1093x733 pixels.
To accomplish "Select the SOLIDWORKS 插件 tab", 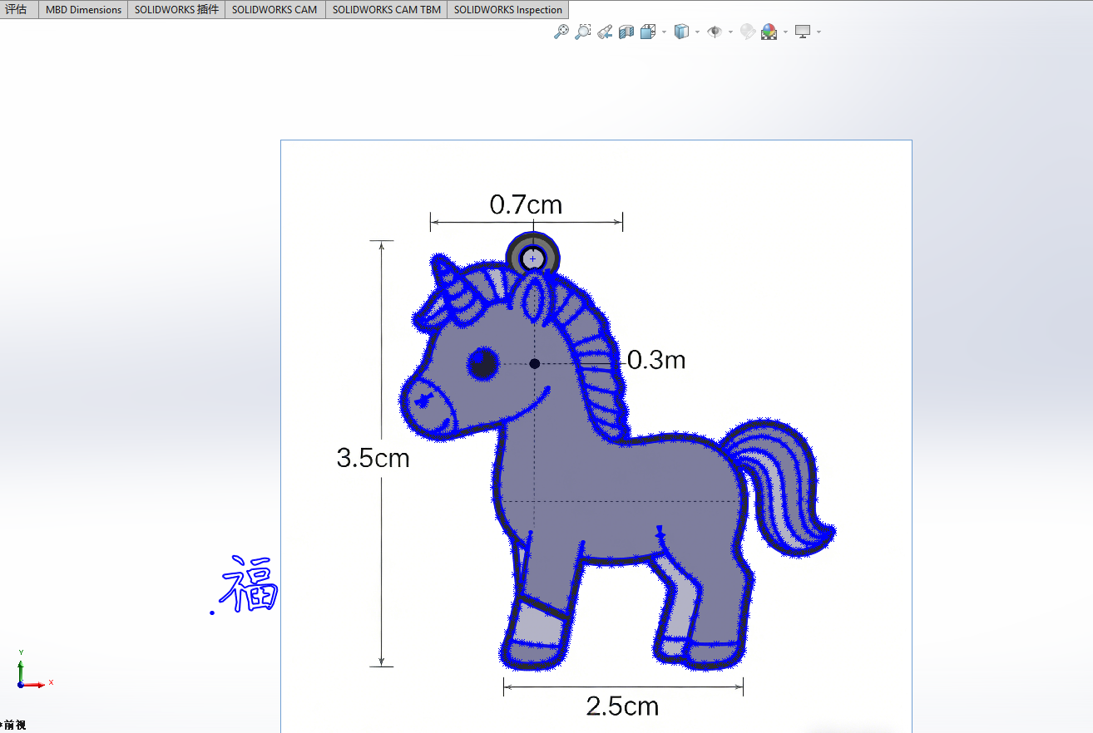I will (176, 10).
